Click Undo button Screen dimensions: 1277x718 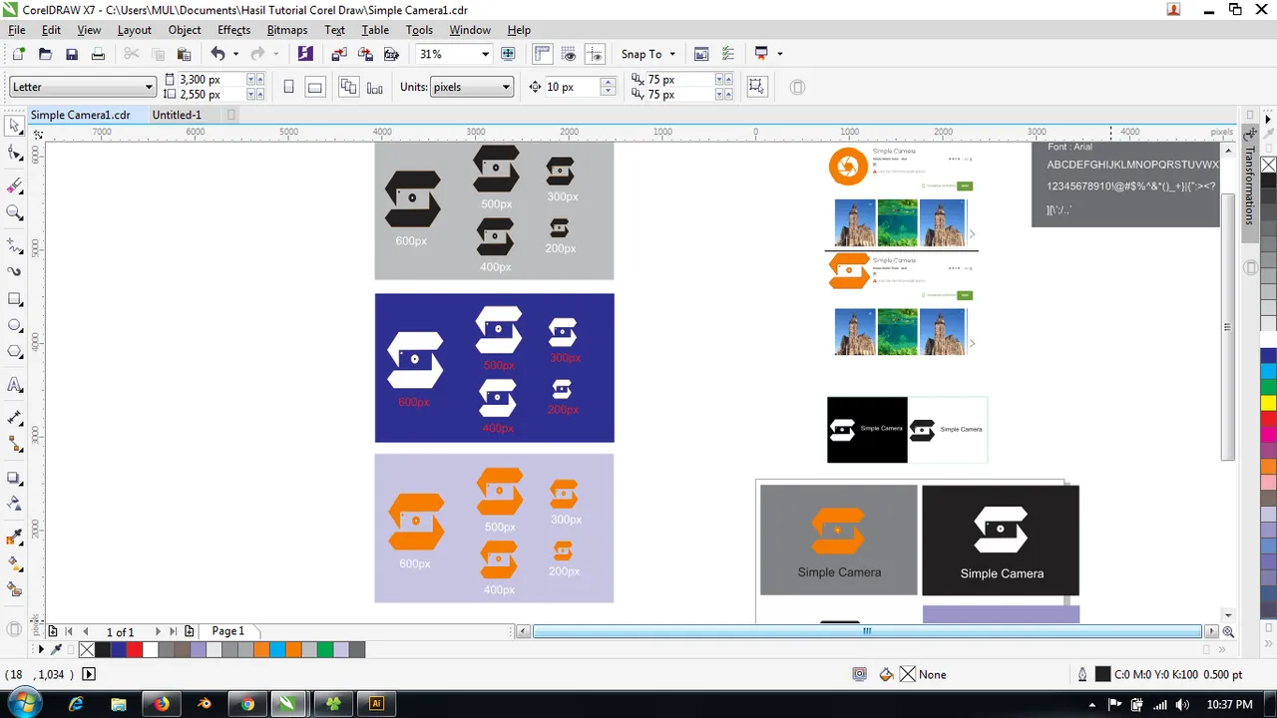tap(217, 54)
